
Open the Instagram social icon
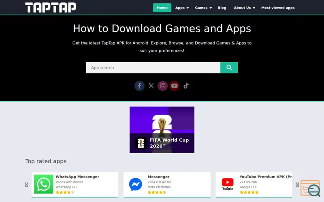[x=163, y=86]
